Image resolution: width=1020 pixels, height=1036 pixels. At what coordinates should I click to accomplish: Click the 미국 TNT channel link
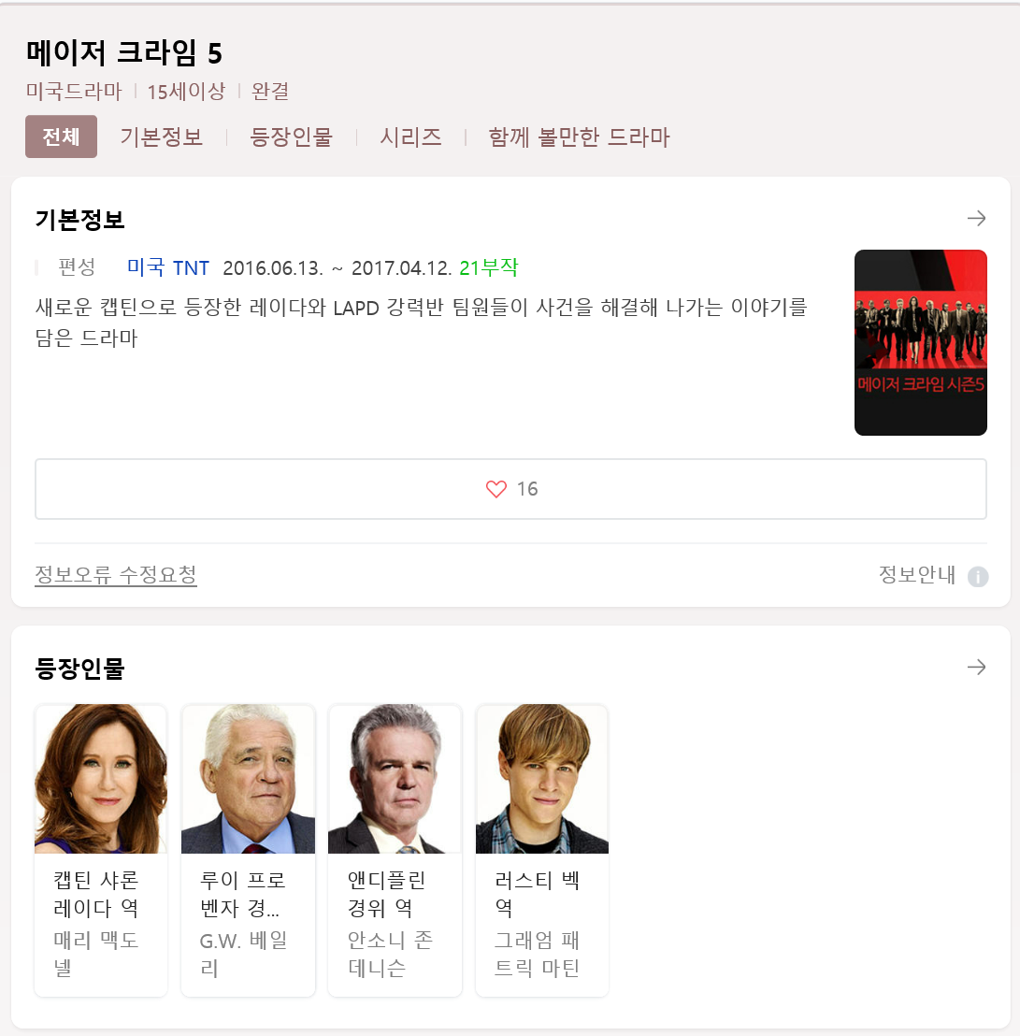tap(167, 267)
